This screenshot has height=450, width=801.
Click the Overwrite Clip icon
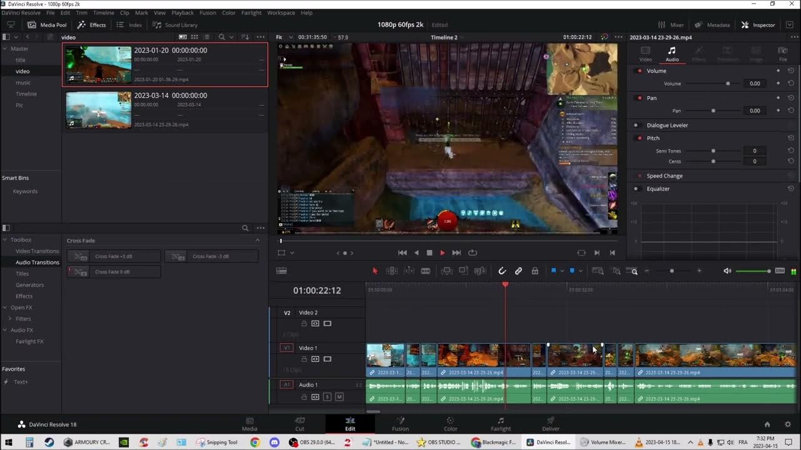click(x=463, y=271)
